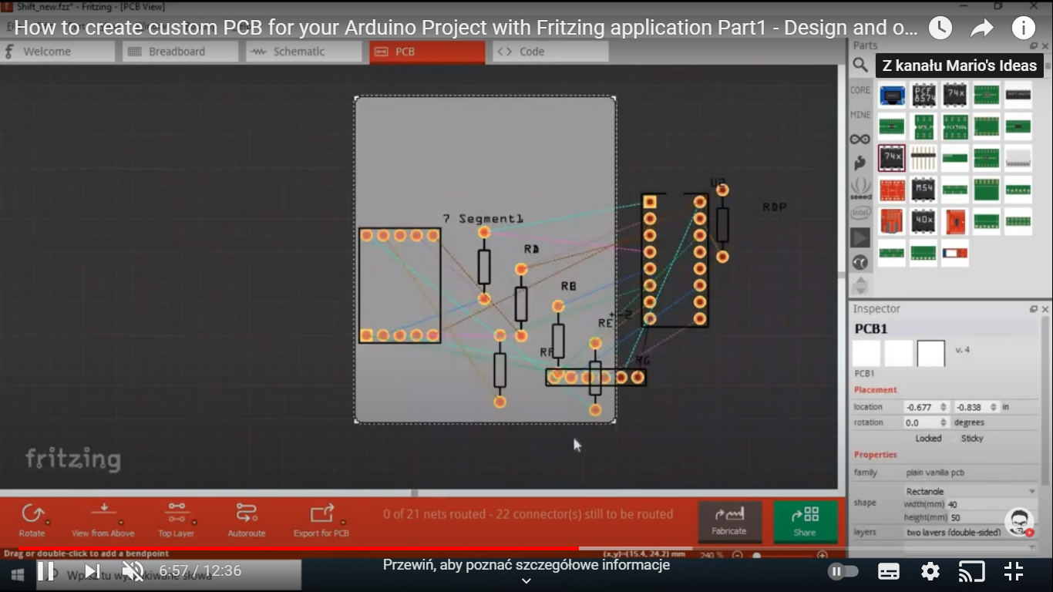This screenshot has height=592, width=1053.
Task: Open the parts search magnifier
Action: pos(860,66)
